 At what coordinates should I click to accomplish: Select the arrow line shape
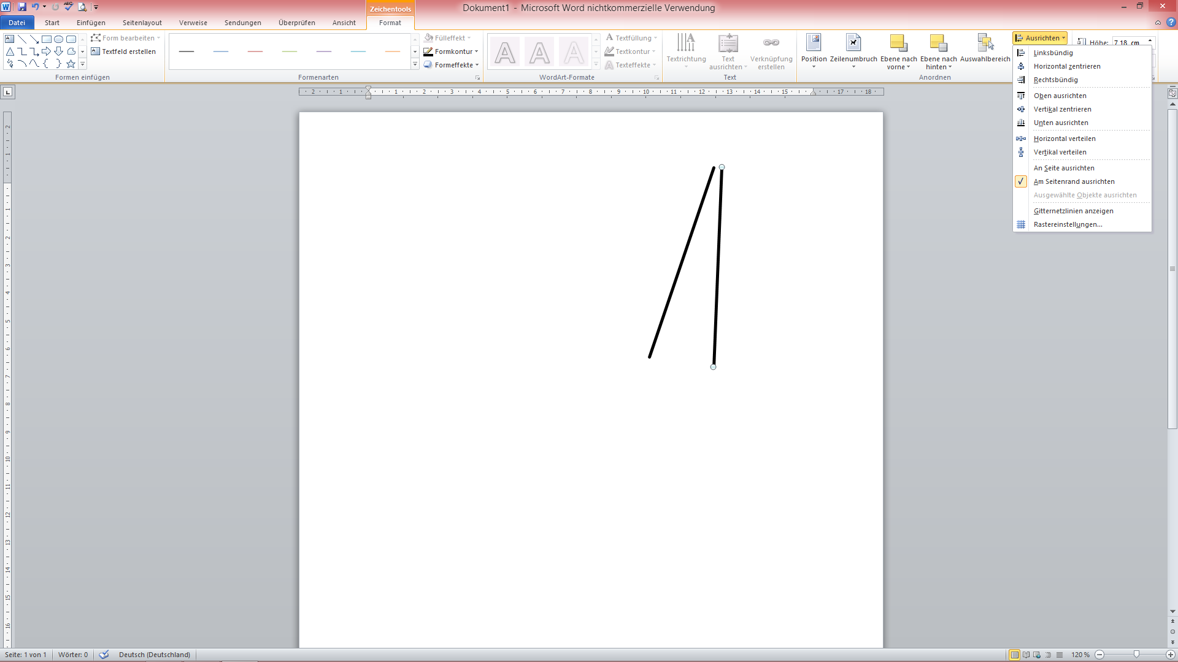point(34,39)
